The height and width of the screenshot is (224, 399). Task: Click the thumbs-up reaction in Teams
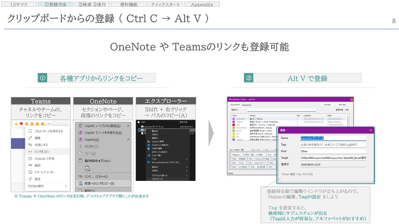tap(16, 124)
